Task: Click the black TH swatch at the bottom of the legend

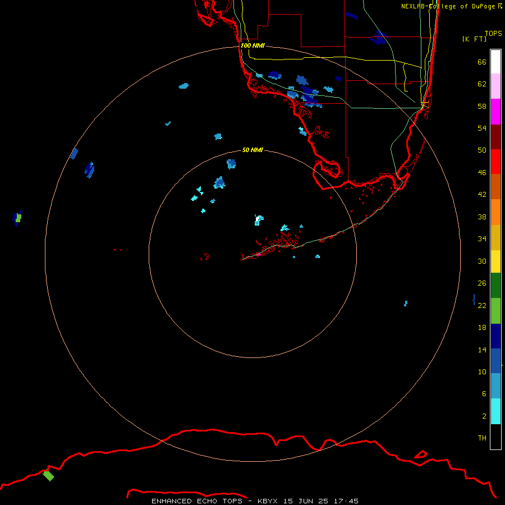Action: click(495, 437)
